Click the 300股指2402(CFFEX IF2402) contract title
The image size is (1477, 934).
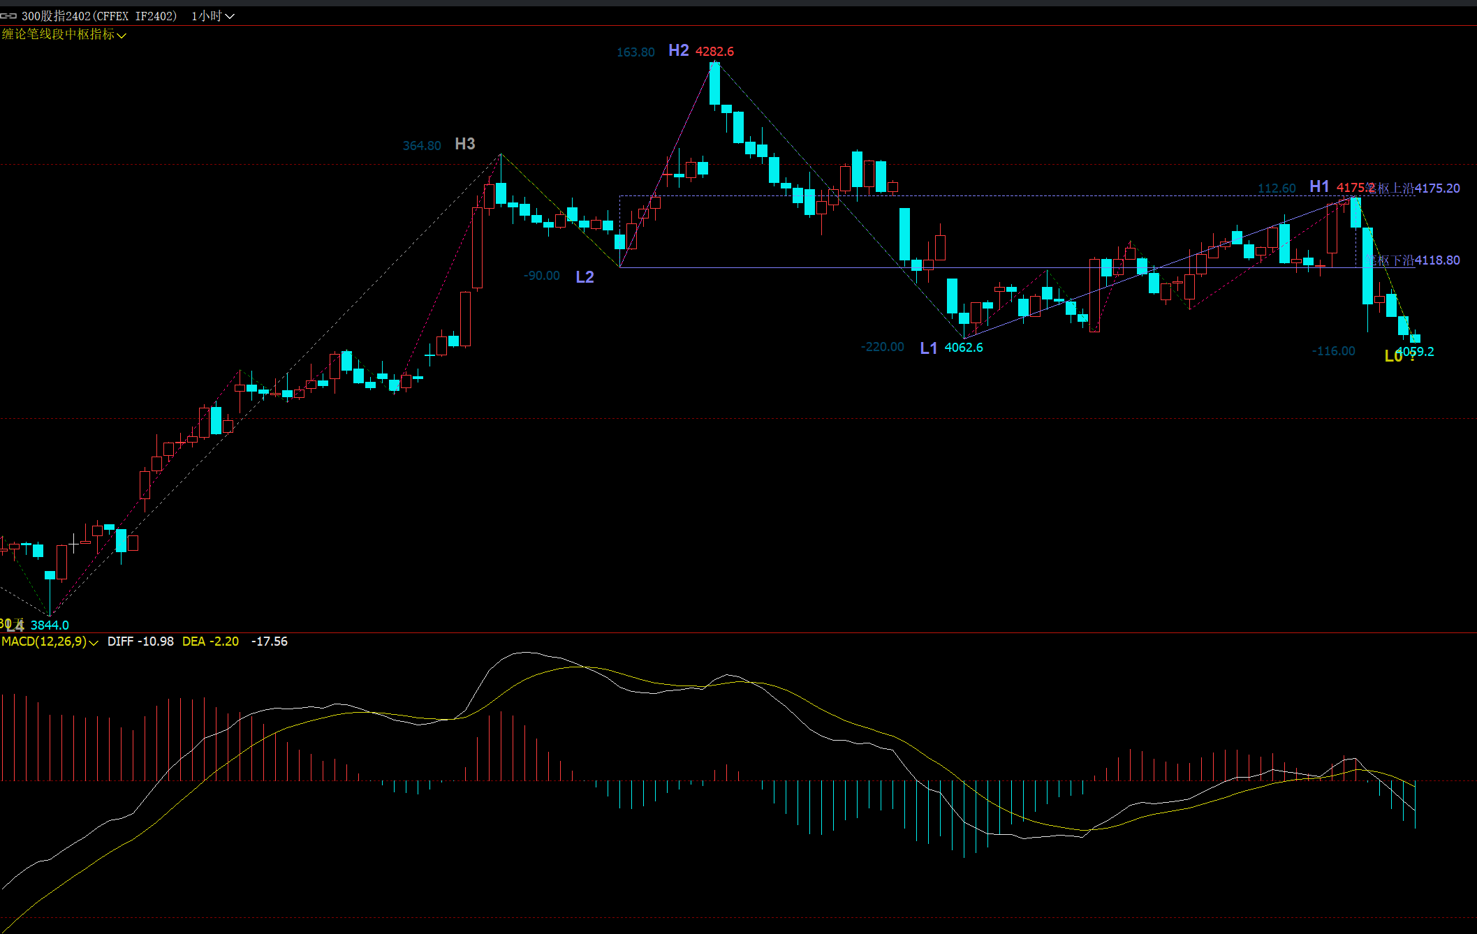[99, 16]
